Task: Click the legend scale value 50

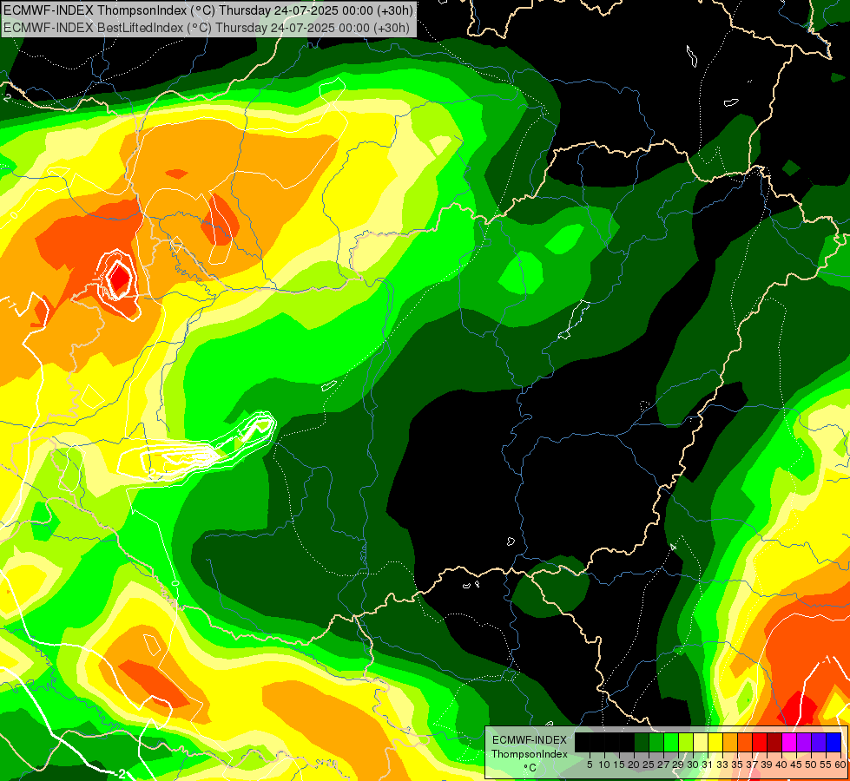Action: pyautogui.click(x=812, y=765)
